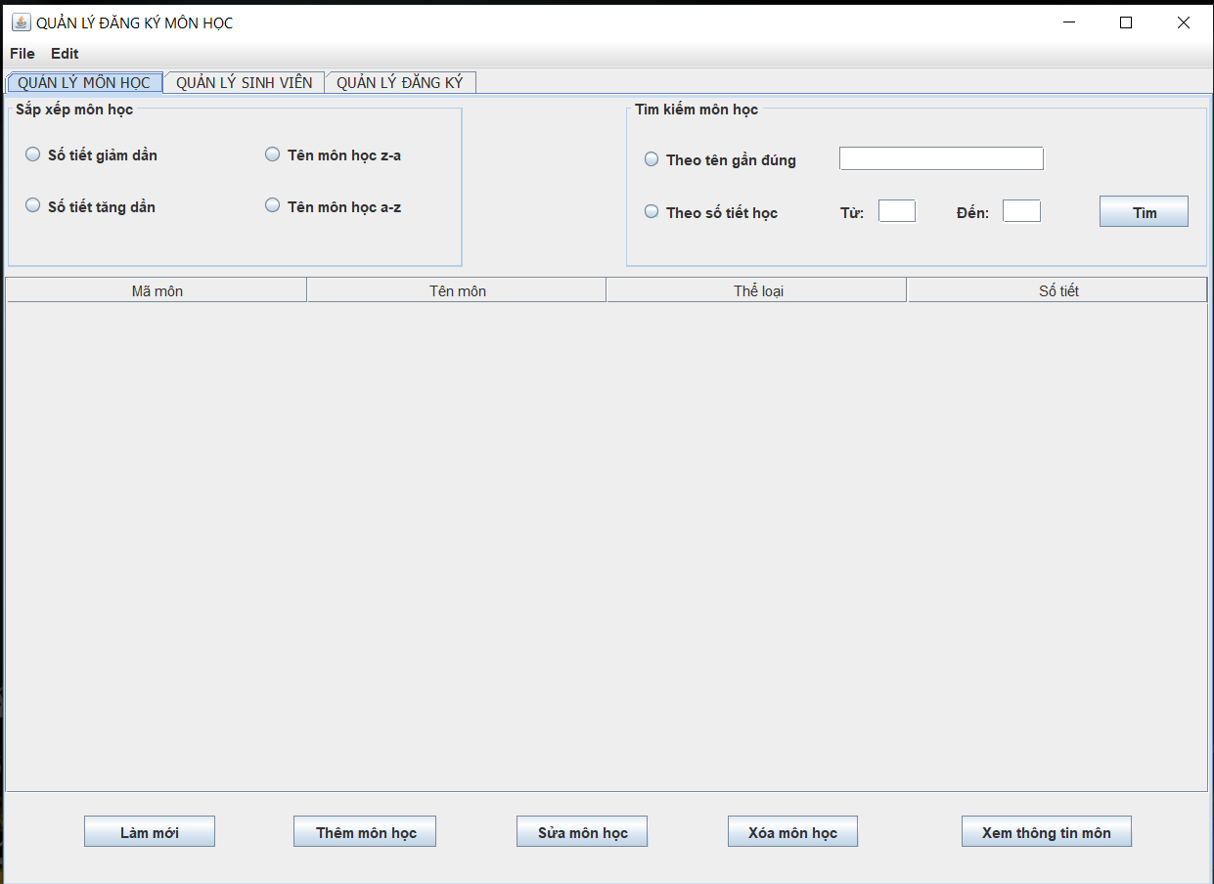Choose Tên môn học z-a sorting
The width and height of the screenshot is (1214, 884).
point(333,155)
